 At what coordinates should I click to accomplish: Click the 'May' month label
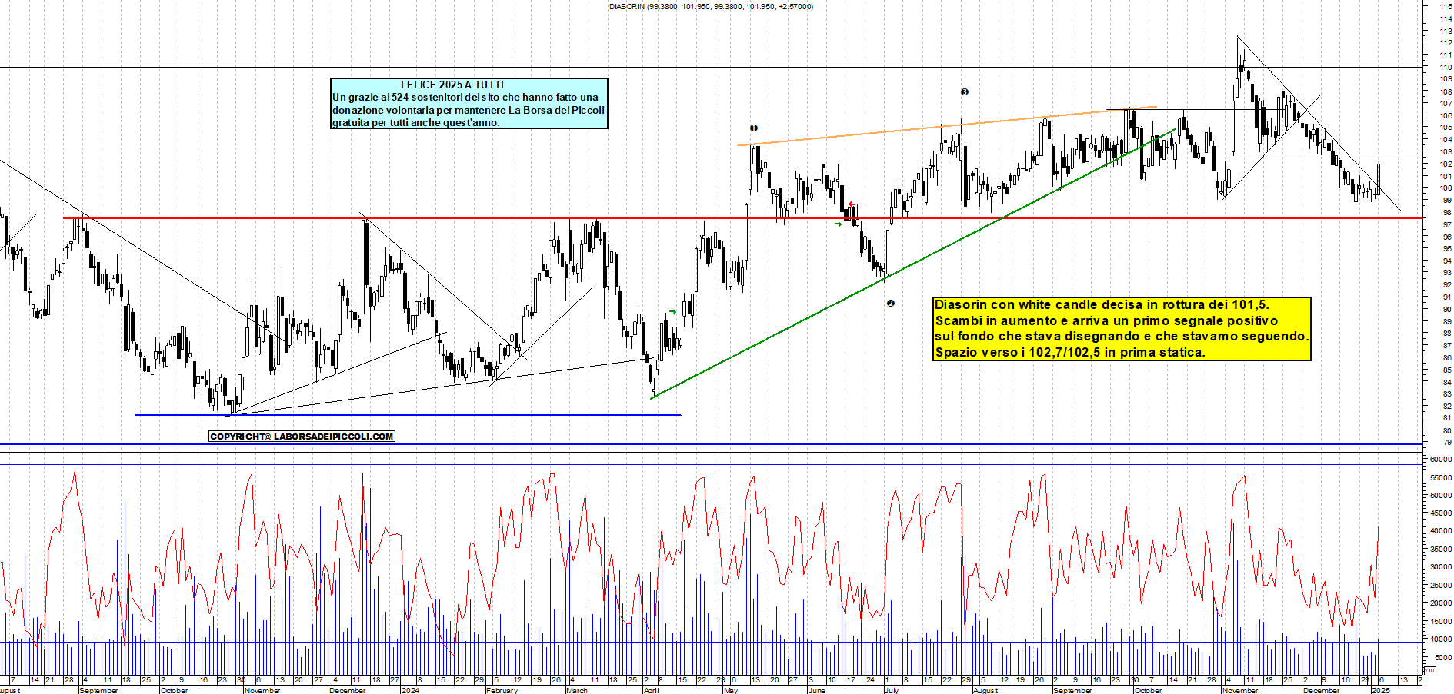pyautogui.click(x=731, y=690)
